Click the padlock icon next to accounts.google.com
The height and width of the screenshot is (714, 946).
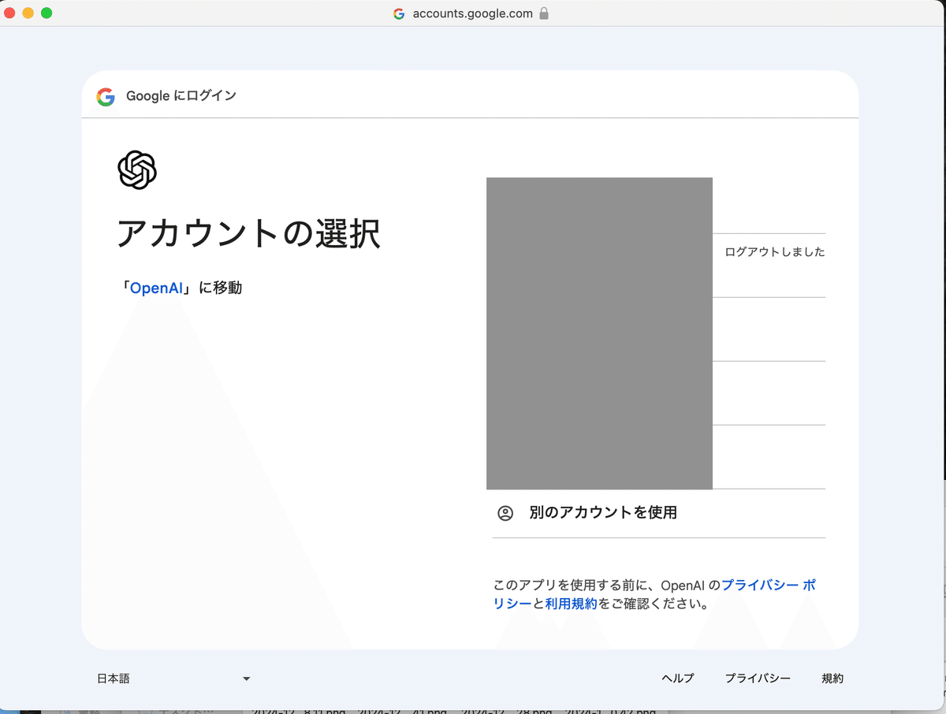(x=544, y=13)
